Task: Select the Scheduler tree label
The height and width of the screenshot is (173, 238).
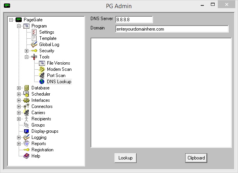Action: point(41,94)
